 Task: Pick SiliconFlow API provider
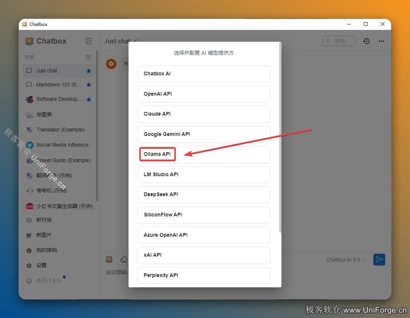point(204,215)
